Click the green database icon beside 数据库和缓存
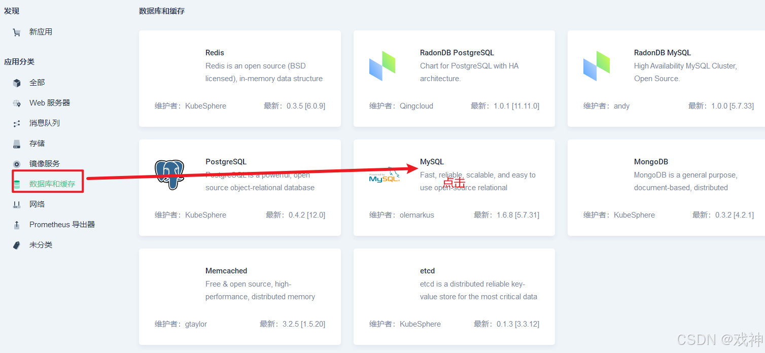Screen dimensions: 765x353 [x=17, y=184]
